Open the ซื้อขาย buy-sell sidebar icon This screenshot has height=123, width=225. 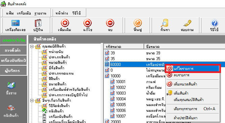(x=11, y=85)
